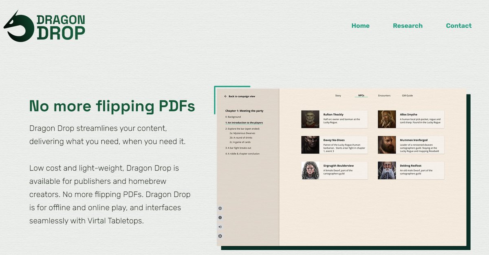Open '2: Explore the bar (open ended)'
Screen dimensions: 489x255
242,129
